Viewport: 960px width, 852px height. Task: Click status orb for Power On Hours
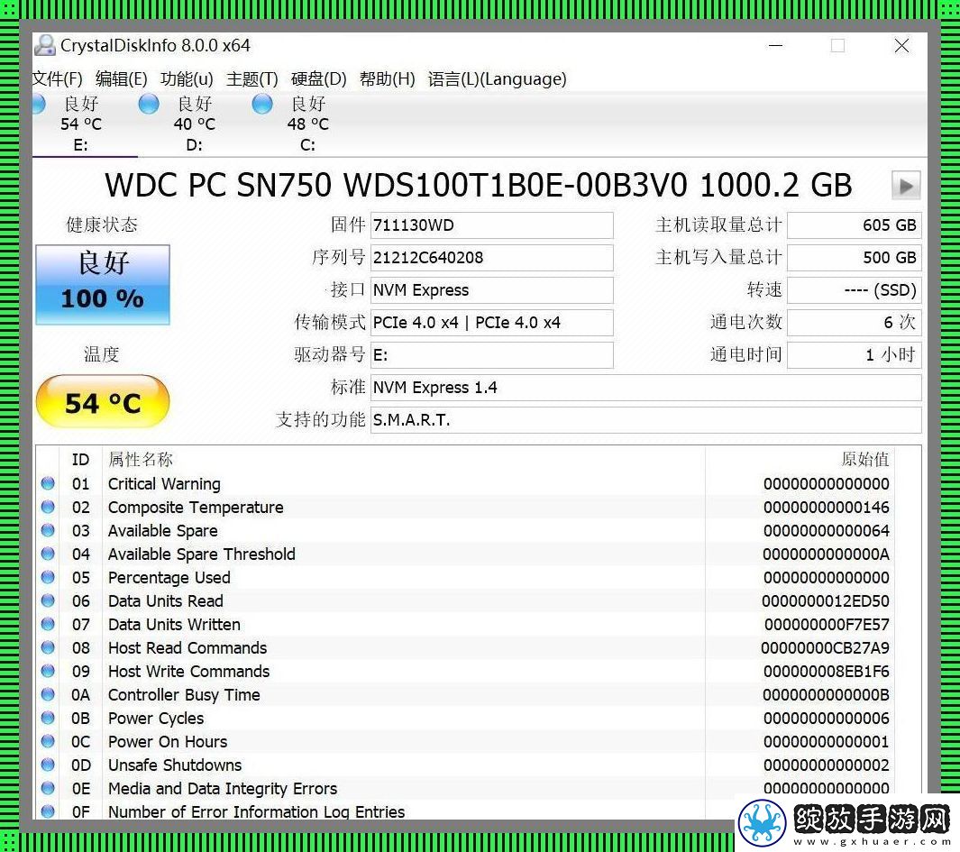coord(48,741)
